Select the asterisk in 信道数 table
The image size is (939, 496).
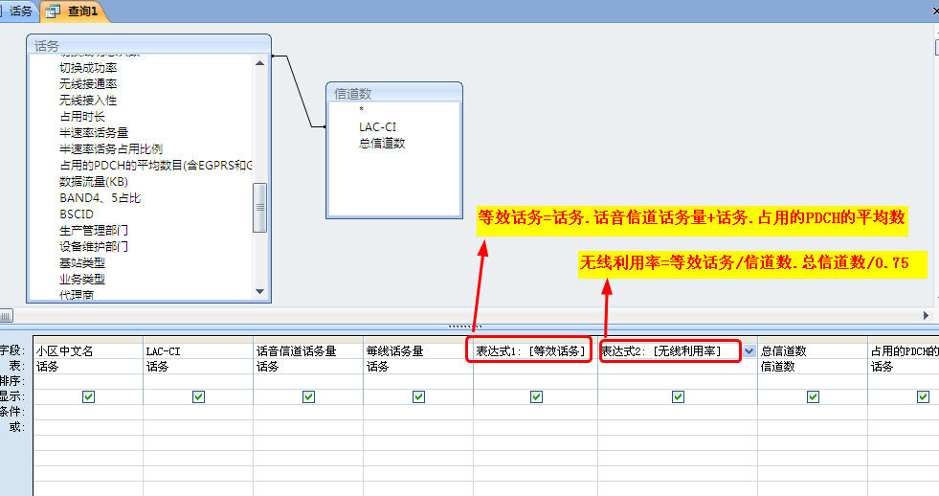(362, 109)
